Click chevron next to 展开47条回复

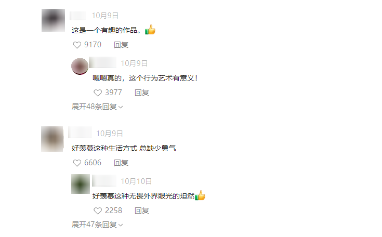coord(121,225)
